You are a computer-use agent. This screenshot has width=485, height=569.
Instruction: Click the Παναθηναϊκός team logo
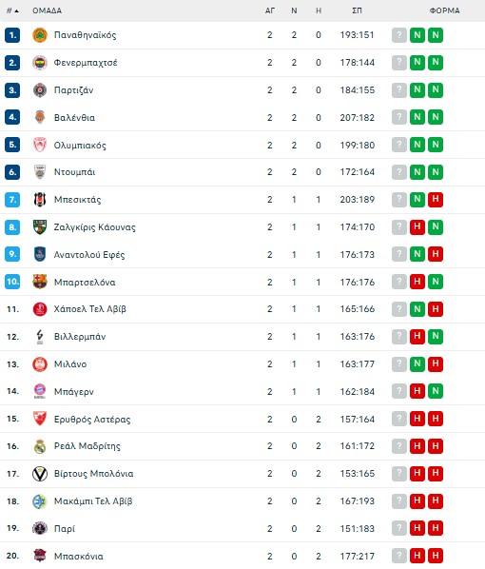pos(40,35)
